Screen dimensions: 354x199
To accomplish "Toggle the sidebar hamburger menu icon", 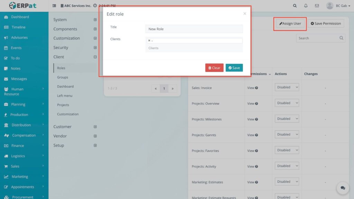I will (54, 6).
